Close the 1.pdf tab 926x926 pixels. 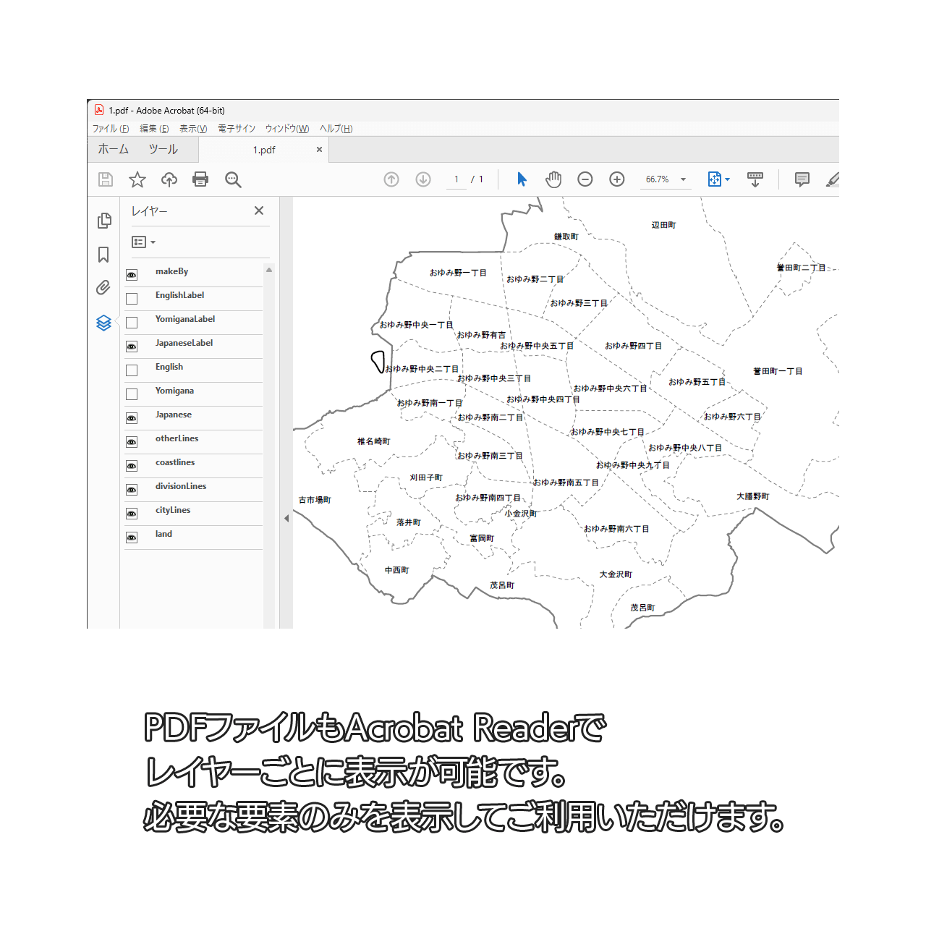[319, 150]
